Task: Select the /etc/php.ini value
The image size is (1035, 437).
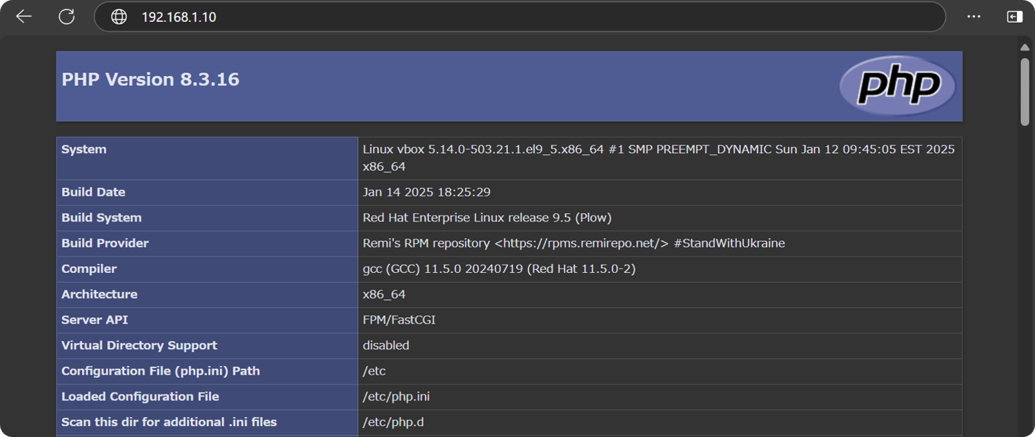Action: coord(396,397)
